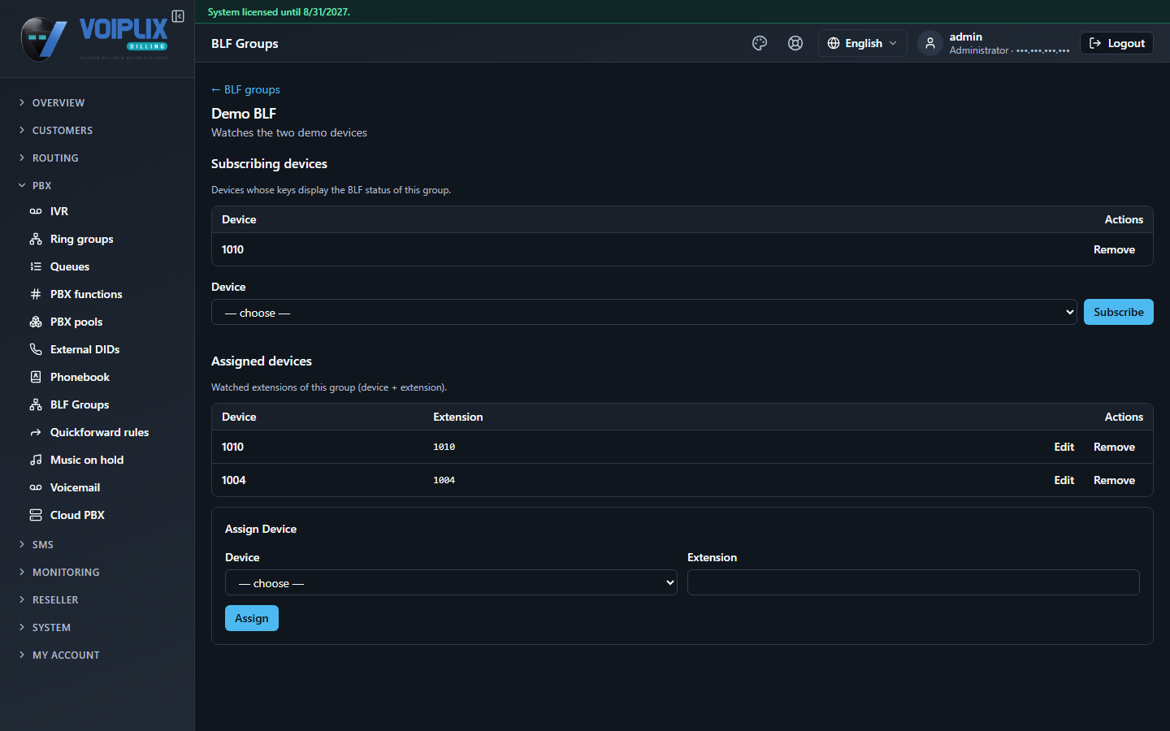Open PBX pools menu item
This screenshot has width=1170, height=731.
point(76,322)
